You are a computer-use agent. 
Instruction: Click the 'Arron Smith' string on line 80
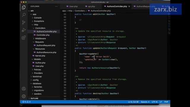(x=102, y=57)
